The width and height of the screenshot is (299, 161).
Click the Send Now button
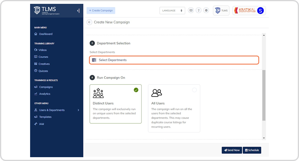pos(232,150)
